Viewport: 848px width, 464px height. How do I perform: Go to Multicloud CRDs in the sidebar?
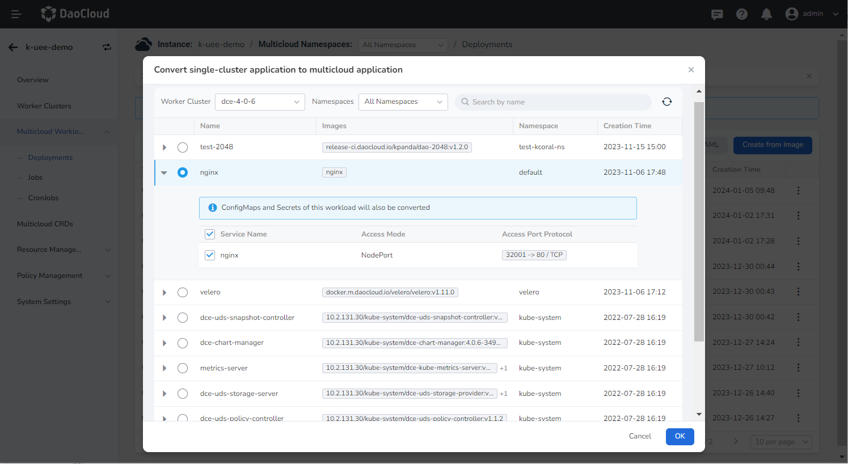click(x=45, y=224)
